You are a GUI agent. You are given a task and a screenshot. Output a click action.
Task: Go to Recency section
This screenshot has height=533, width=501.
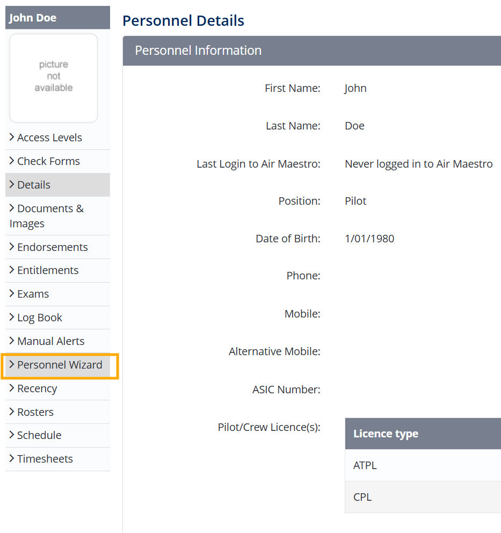[37, 388]
